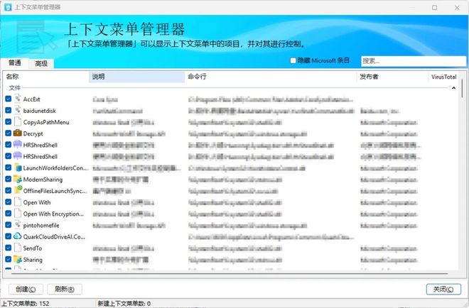Enable the 隐藏 Microsoft 条目 checkbox
The image size is (469, 308).
(293, 60)
